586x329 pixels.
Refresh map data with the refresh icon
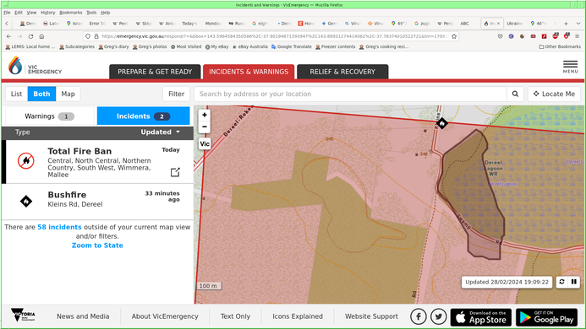click(561, 282)
